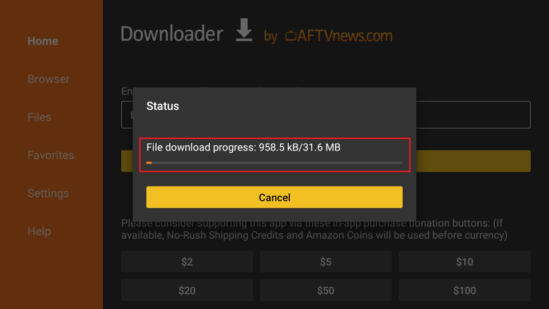
Task: Open the Home sidebar item
Action: tap(43, 41)
